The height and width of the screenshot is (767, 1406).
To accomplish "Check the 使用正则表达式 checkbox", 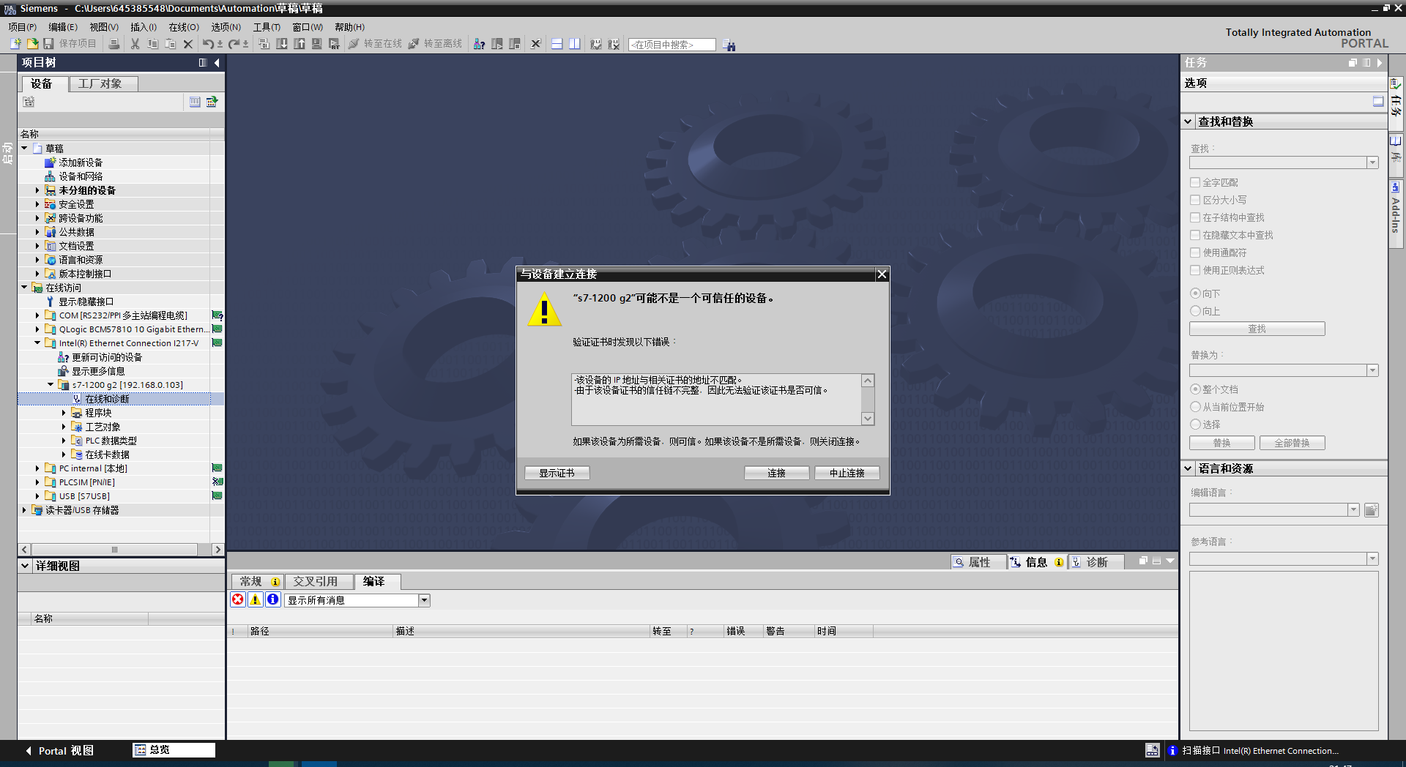I will pyautogui.click(x=1195, y=270).
